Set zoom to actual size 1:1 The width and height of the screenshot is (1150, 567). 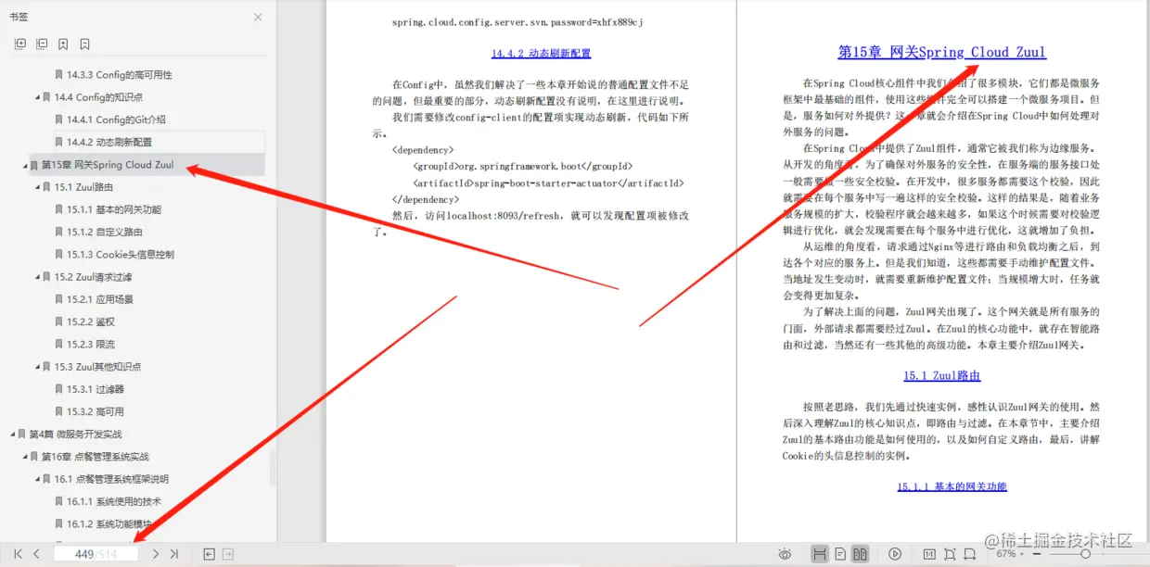(929, 554)
